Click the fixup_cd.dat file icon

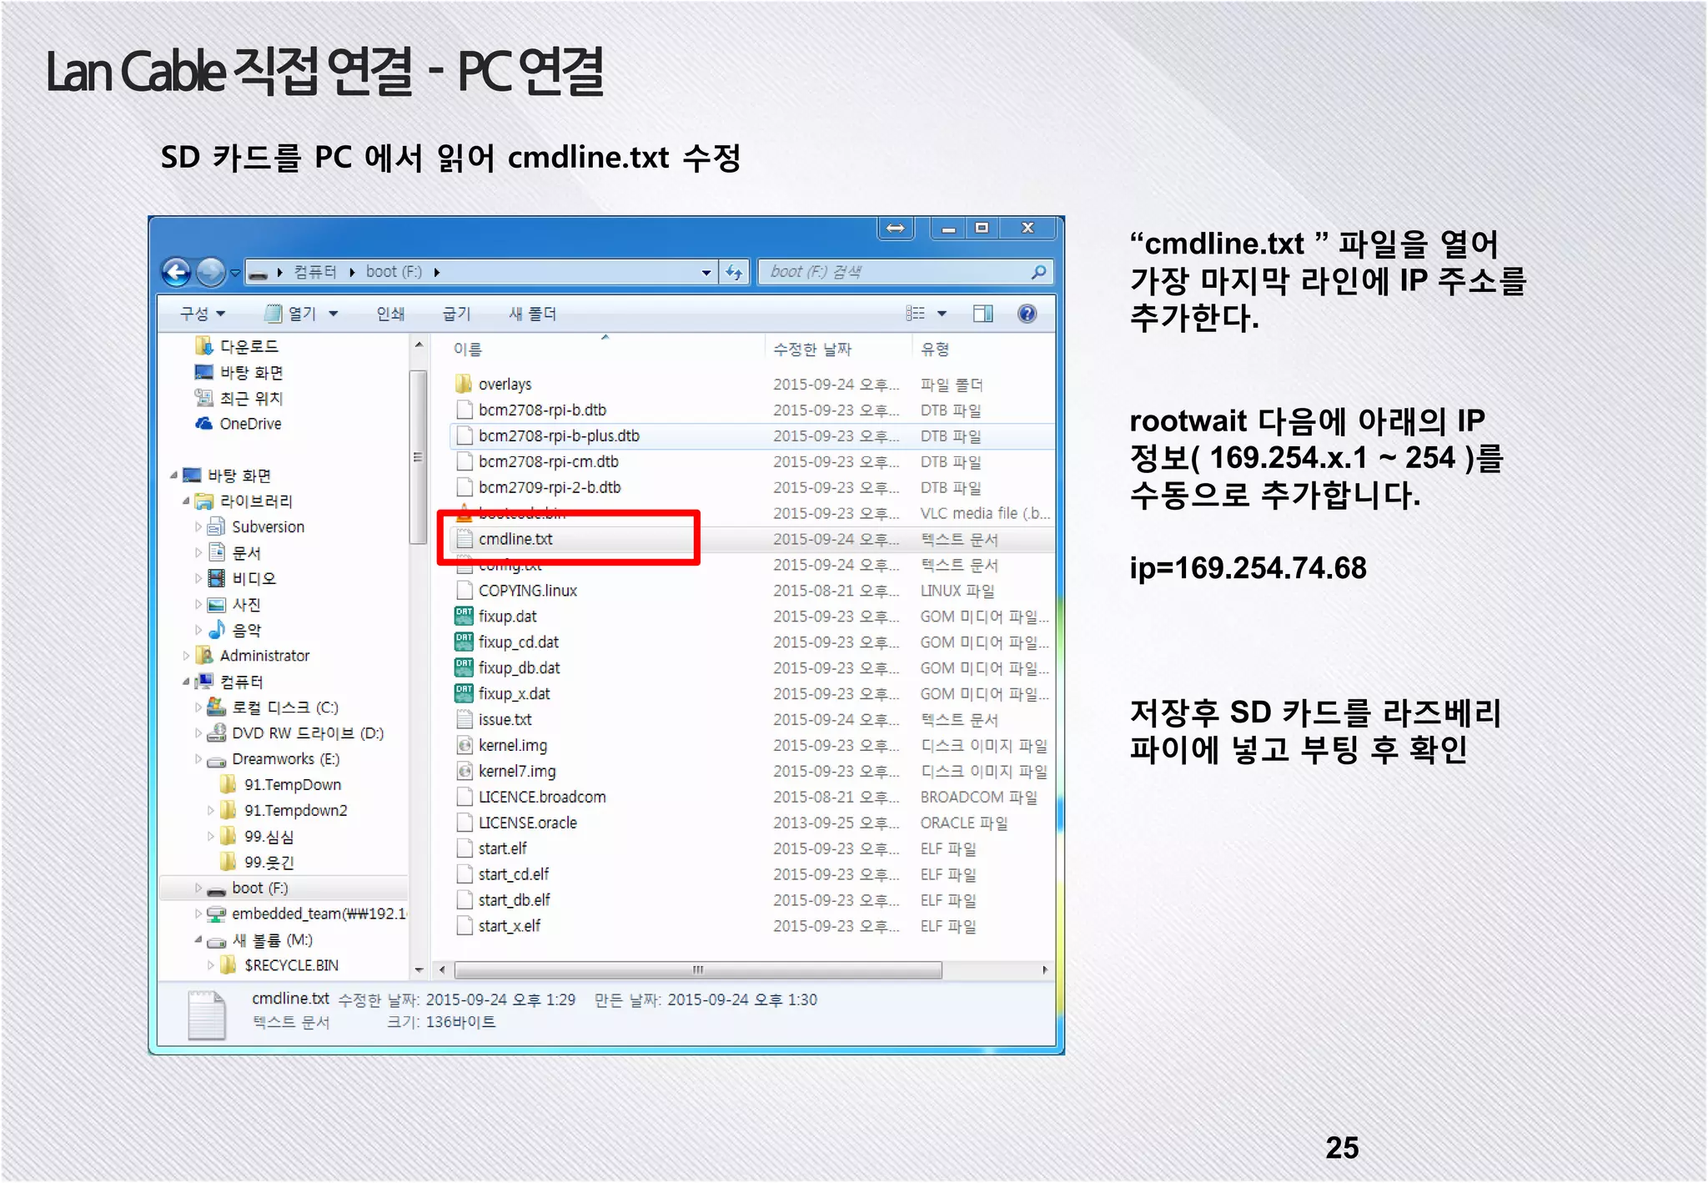[464, 642]
